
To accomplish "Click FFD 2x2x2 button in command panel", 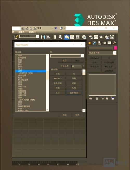I will [x=94, y=58].
